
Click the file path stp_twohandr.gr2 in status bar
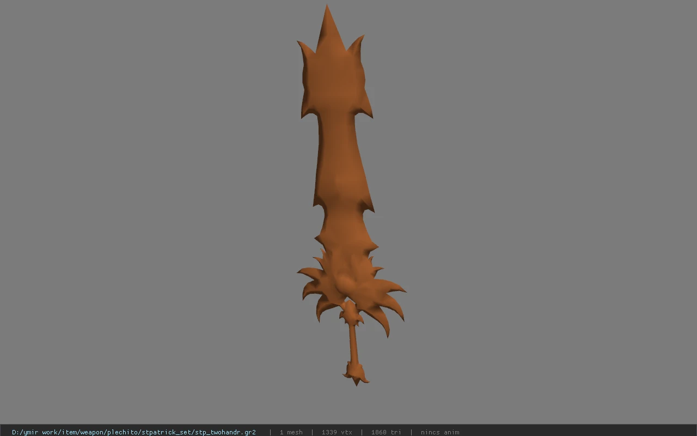[134, 432]
